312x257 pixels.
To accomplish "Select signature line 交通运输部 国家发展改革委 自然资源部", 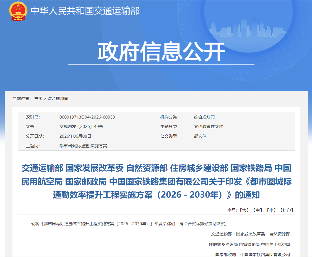I will 251,234.
